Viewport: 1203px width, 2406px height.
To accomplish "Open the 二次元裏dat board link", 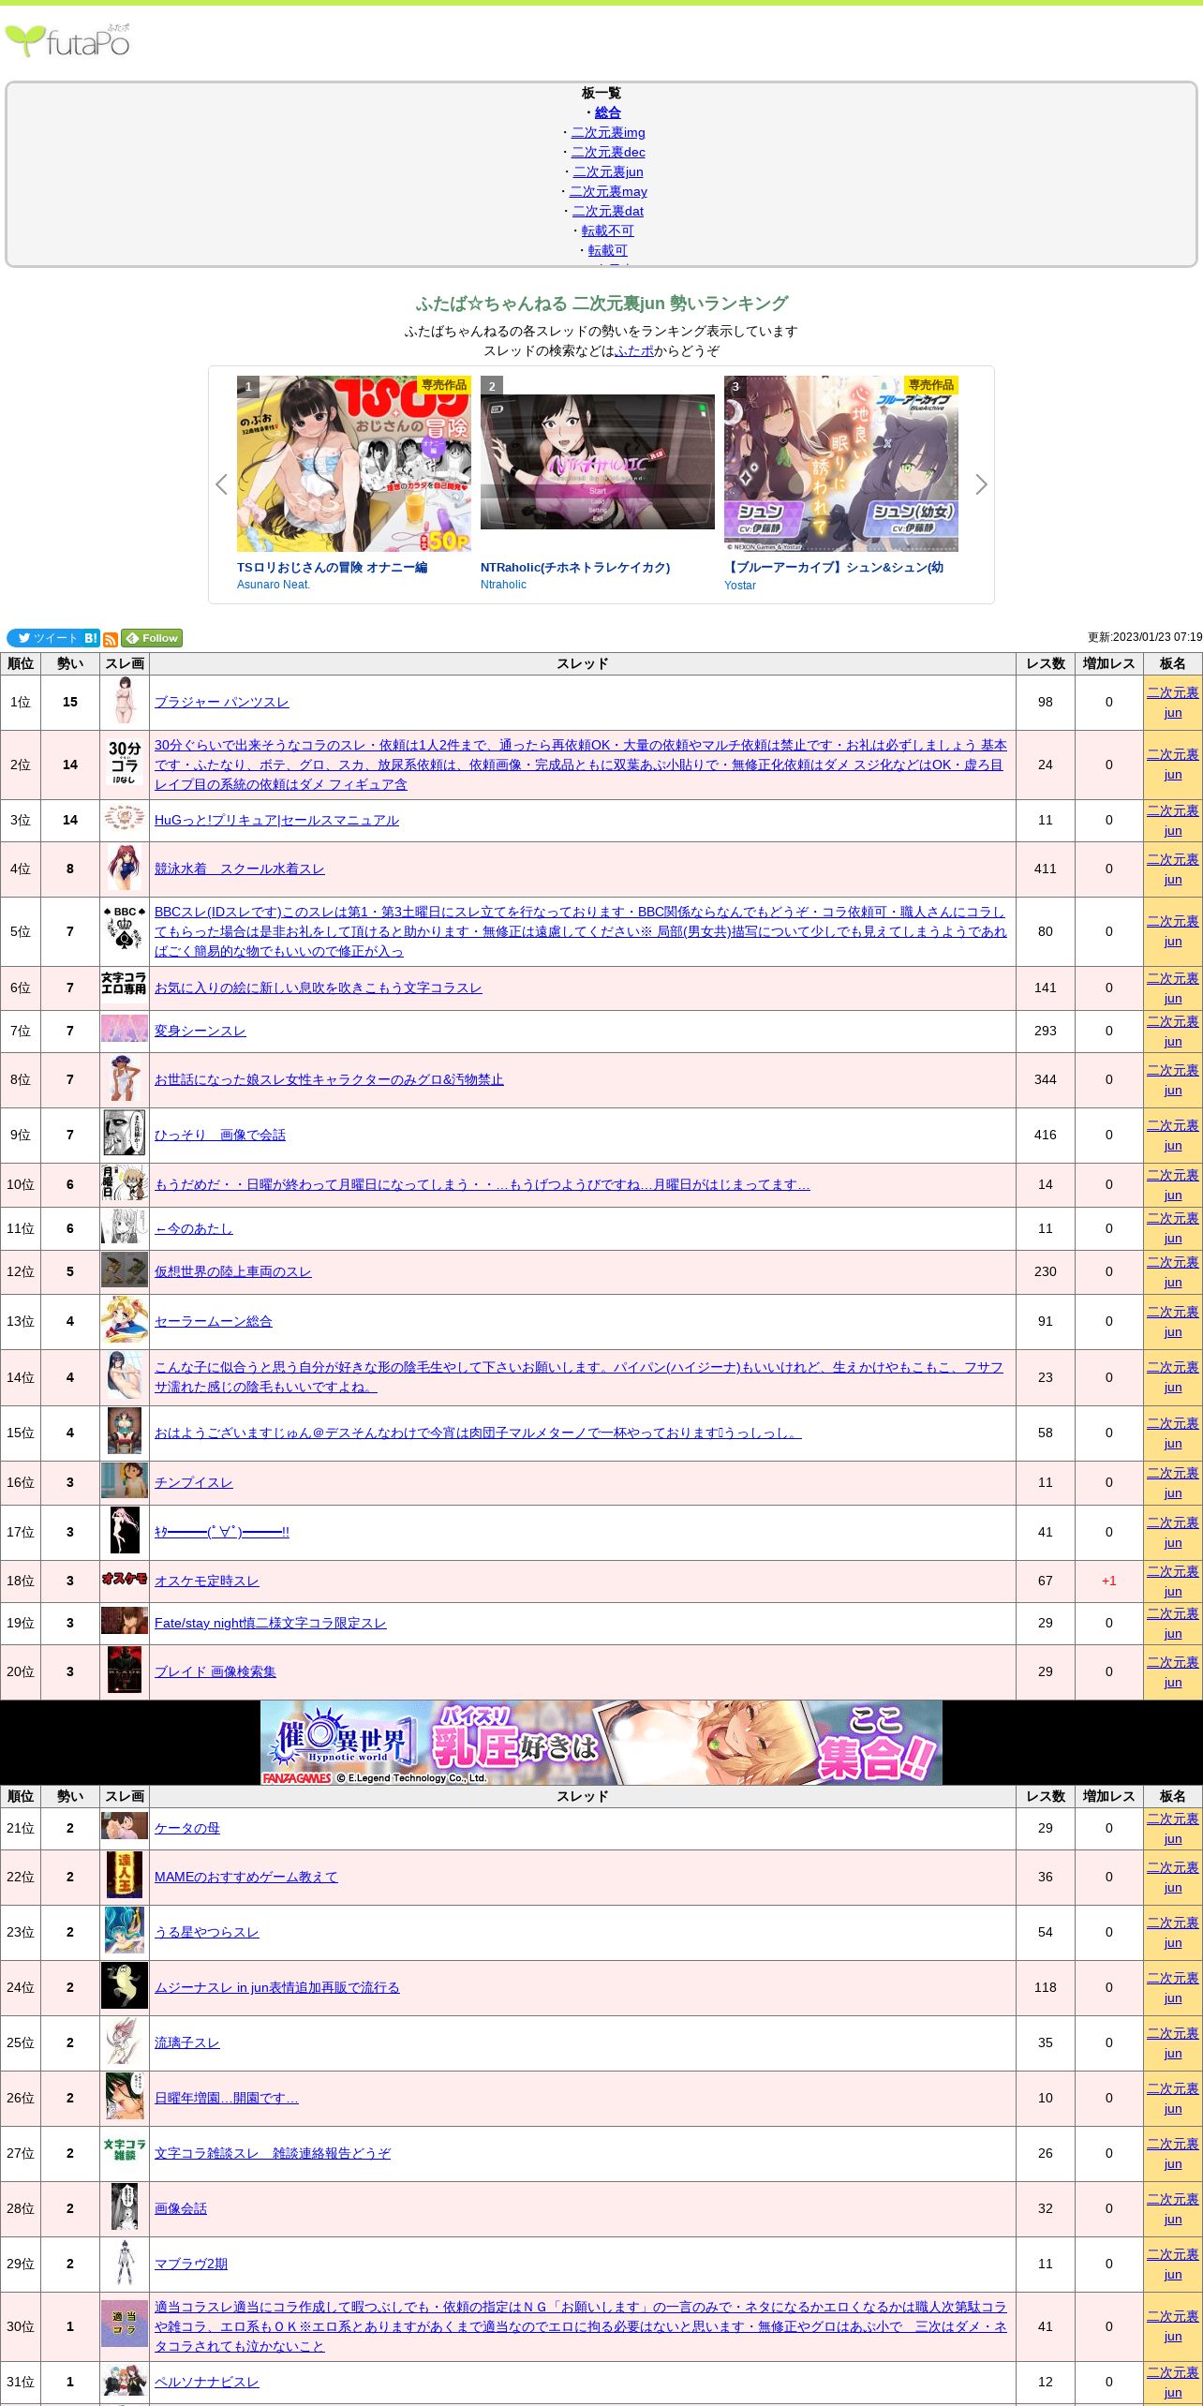I will tap(608, 211).
